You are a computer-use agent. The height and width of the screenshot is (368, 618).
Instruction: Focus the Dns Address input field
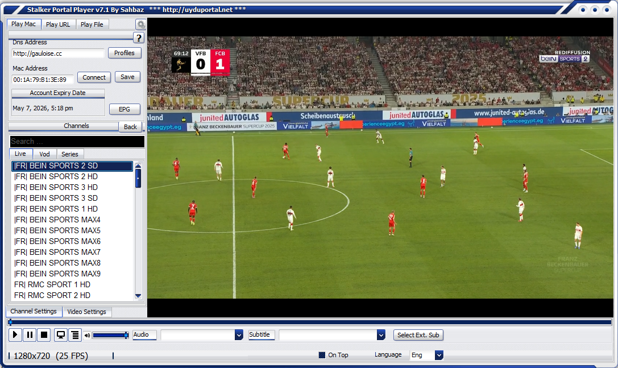pyautogui.click(x=58, y=53)
